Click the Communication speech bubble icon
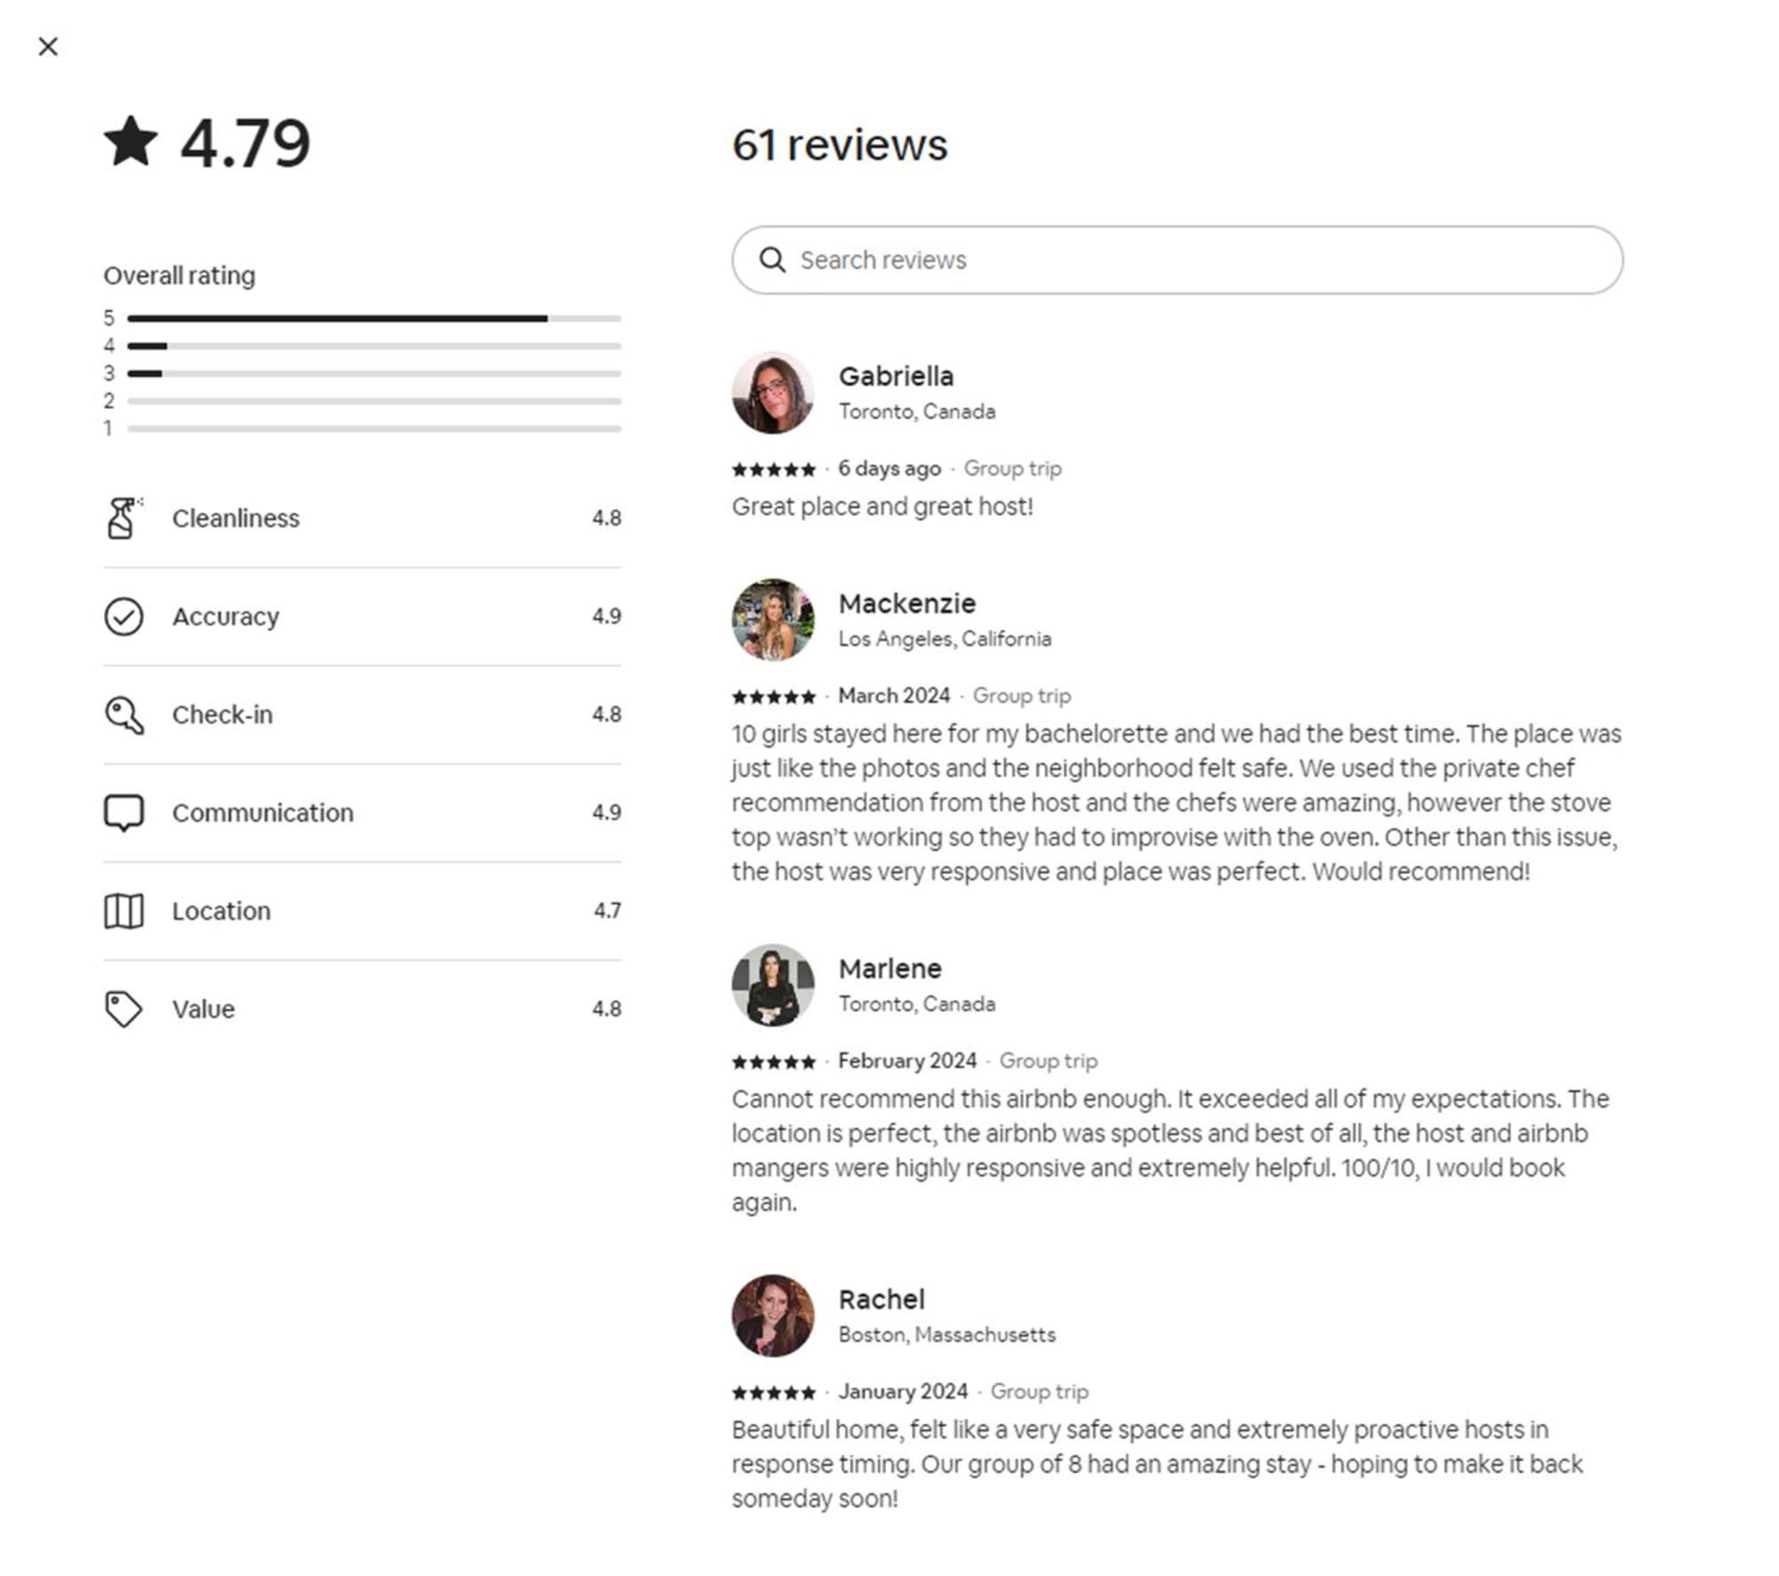Viewport: 1779px width, 1576px height. [x=124, y=812]
